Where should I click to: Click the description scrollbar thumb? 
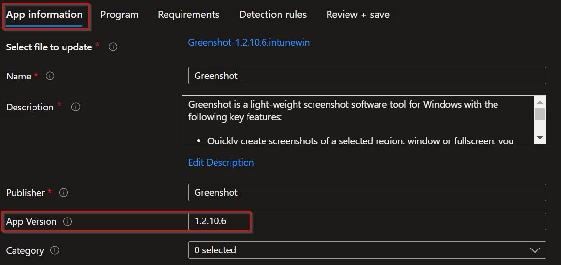click(540, 114)
